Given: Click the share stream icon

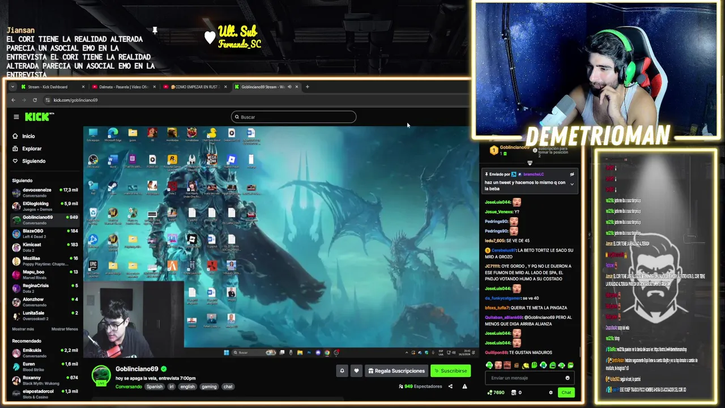Looking at the screenshot, I should tap(450, 386).
